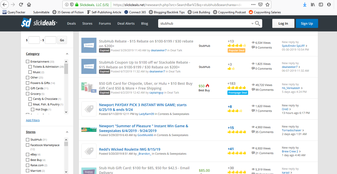Click the minimum price input field
This screenshot has width=337, height=174.
click(x=34, y=40)
